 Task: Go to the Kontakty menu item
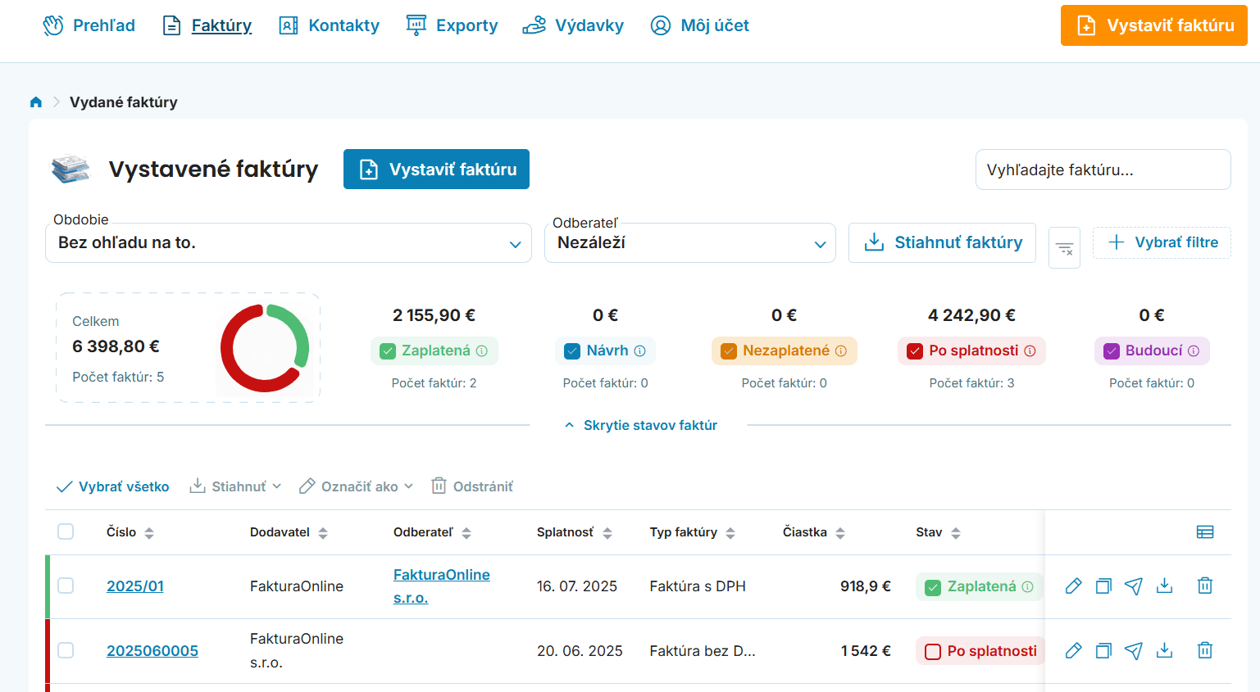point(330,25)
